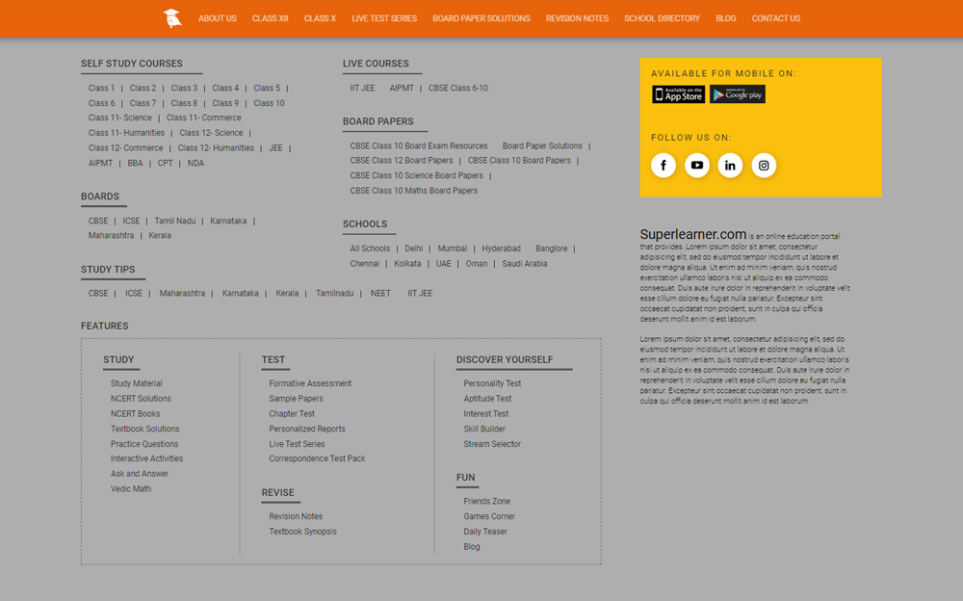Viewport: 963px width, 601px height.
Task: Open Class 5 self study course
Action: [x=267, y=88]
